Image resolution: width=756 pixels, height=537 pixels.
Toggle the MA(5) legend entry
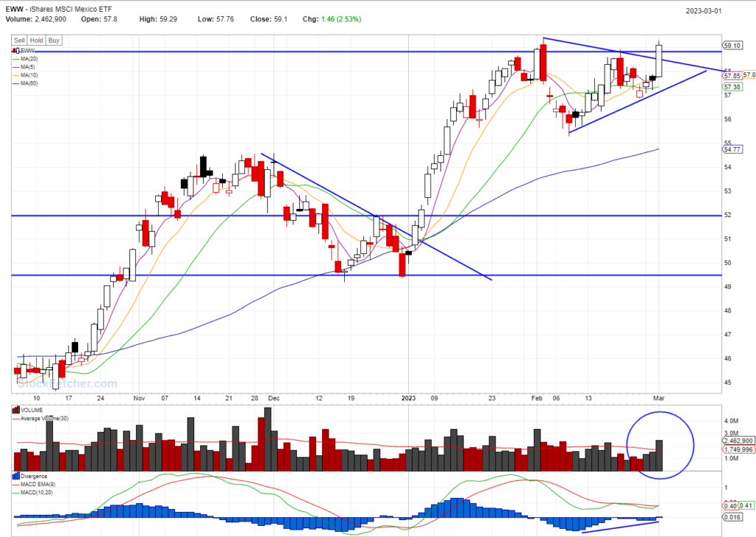point(27,66)
